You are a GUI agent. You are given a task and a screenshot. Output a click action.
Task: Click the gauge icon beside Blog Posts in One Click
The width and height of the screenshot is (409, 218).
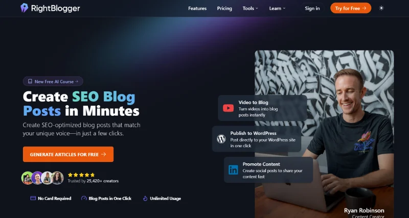(84, 198)
